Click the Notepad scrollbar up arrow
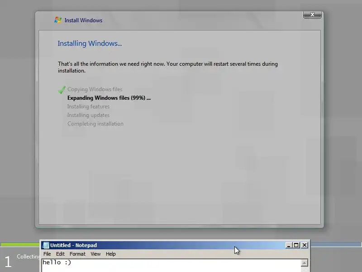Image resolution: width=362 pixels, height=272 pixels. [305, 263]
